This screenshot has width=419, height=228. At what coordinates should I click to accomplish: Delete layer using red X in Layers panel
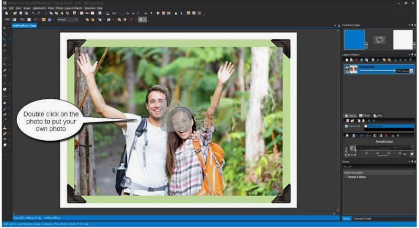pos(356,60)
